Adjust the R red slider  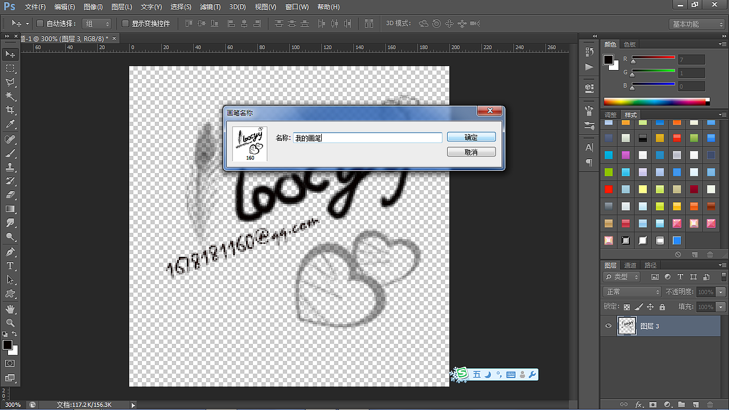click(x=633, y=61)
